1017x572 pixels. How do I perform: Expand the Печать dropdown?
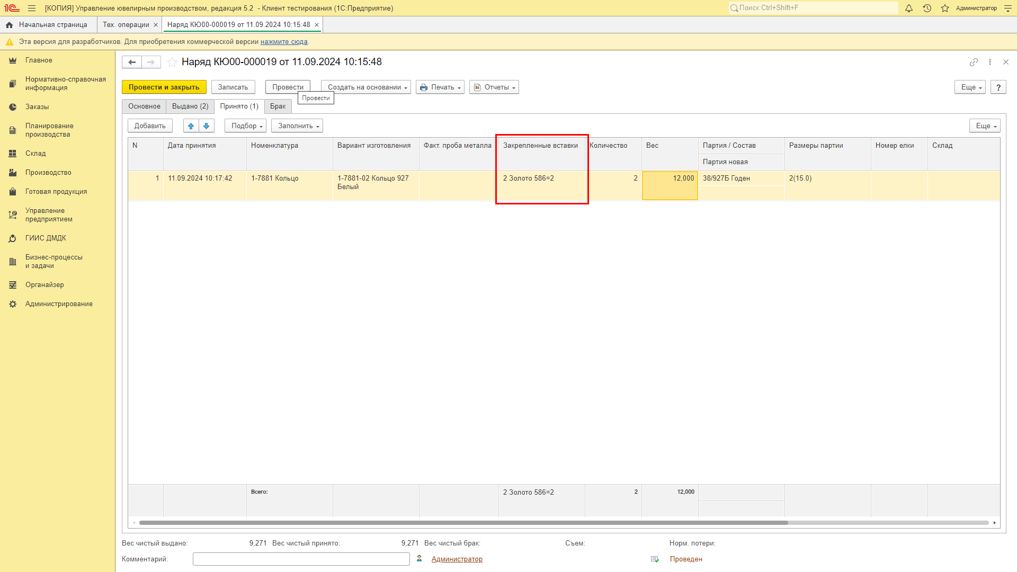pos(440,87)
